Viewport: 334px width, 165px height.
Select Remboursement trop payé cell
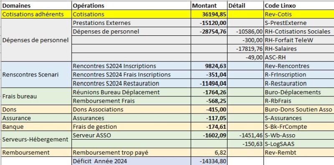pos(131,153)
